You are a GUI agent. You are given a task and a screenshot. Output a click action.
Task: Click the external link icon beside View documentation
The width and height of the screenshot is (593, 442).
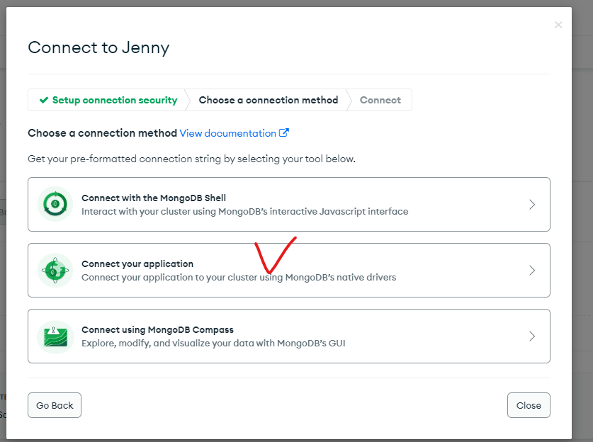[x=284, y=132]
